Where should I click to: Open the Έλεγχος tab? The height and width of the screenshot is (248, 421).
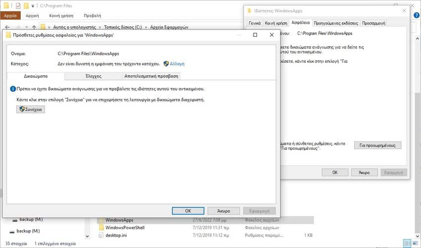coord(93,76)
